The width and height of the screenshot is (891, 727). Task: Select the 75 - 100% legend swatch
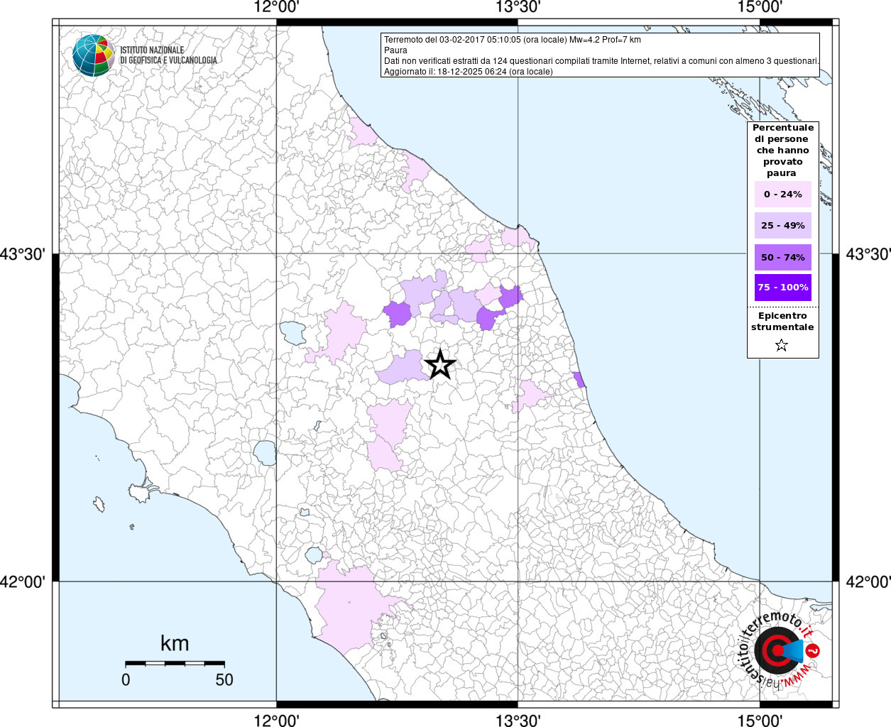point(782,288)
